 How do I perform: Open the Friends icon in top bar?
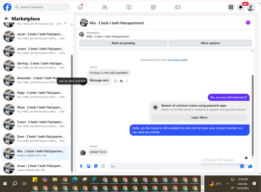click(x=104, y=7)
